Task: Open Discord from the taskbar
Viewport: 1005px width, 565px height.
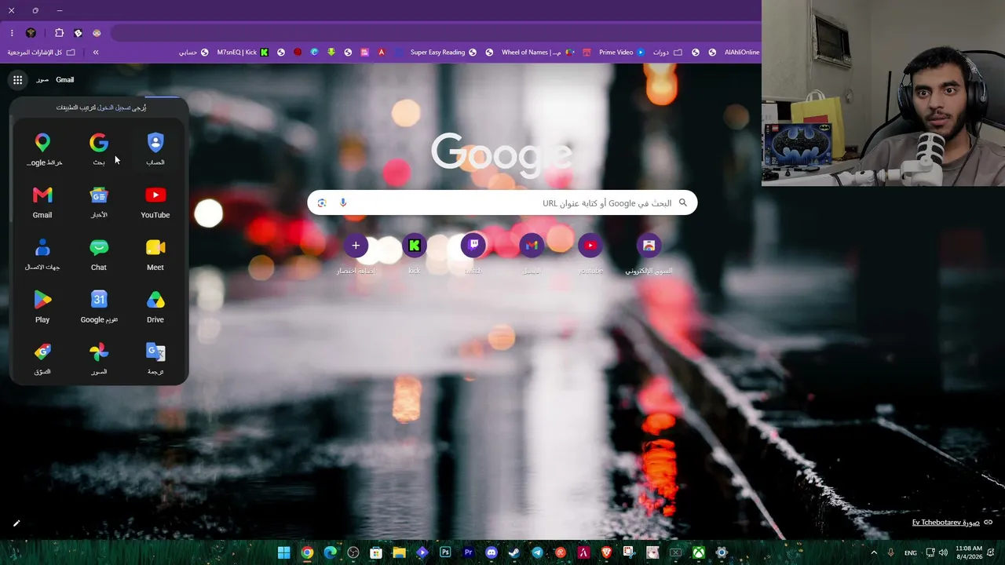Action: [492, 552]
